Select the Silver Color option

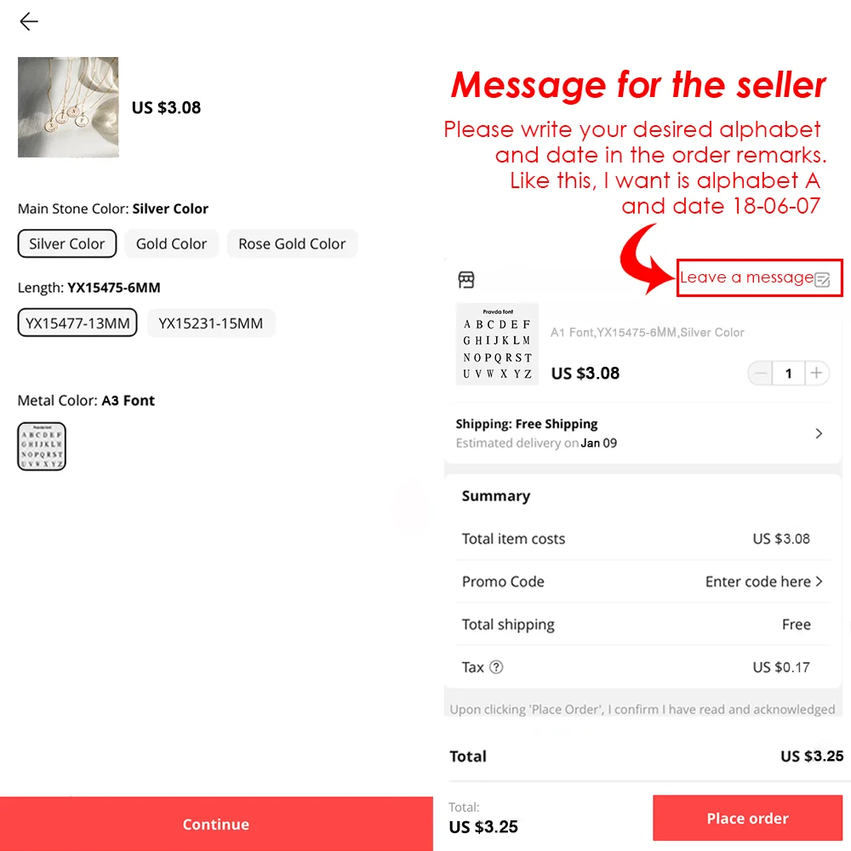click(x=66, y=243)
